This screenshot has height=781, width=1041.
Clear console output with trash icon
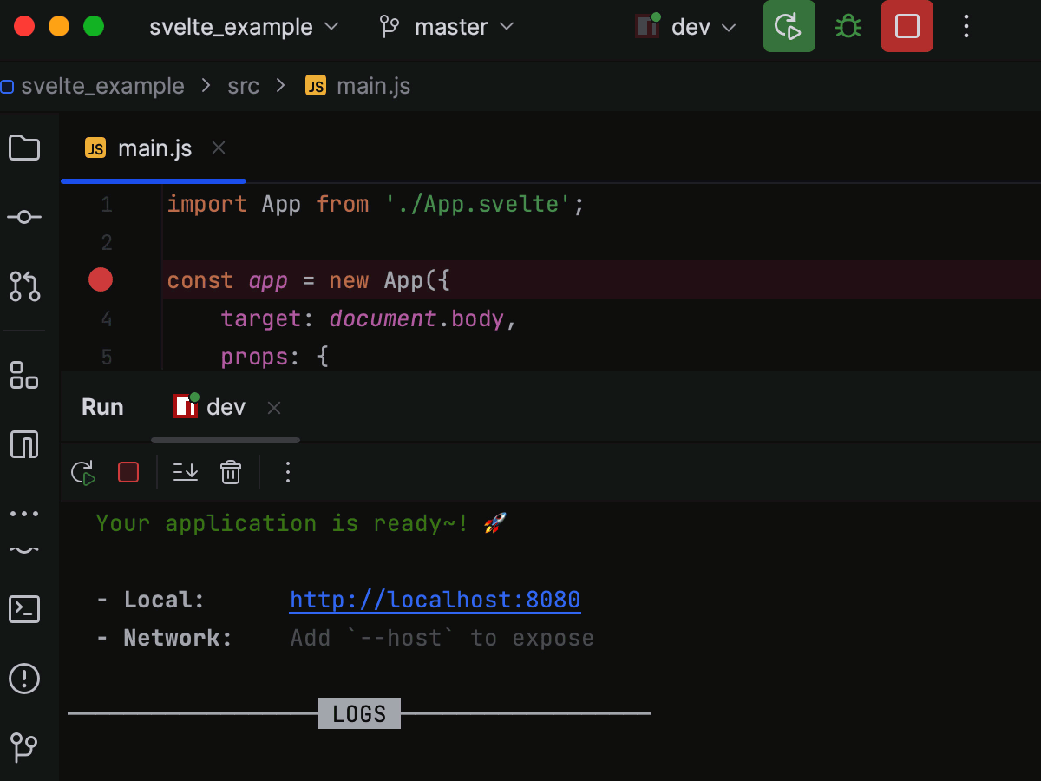231,472
